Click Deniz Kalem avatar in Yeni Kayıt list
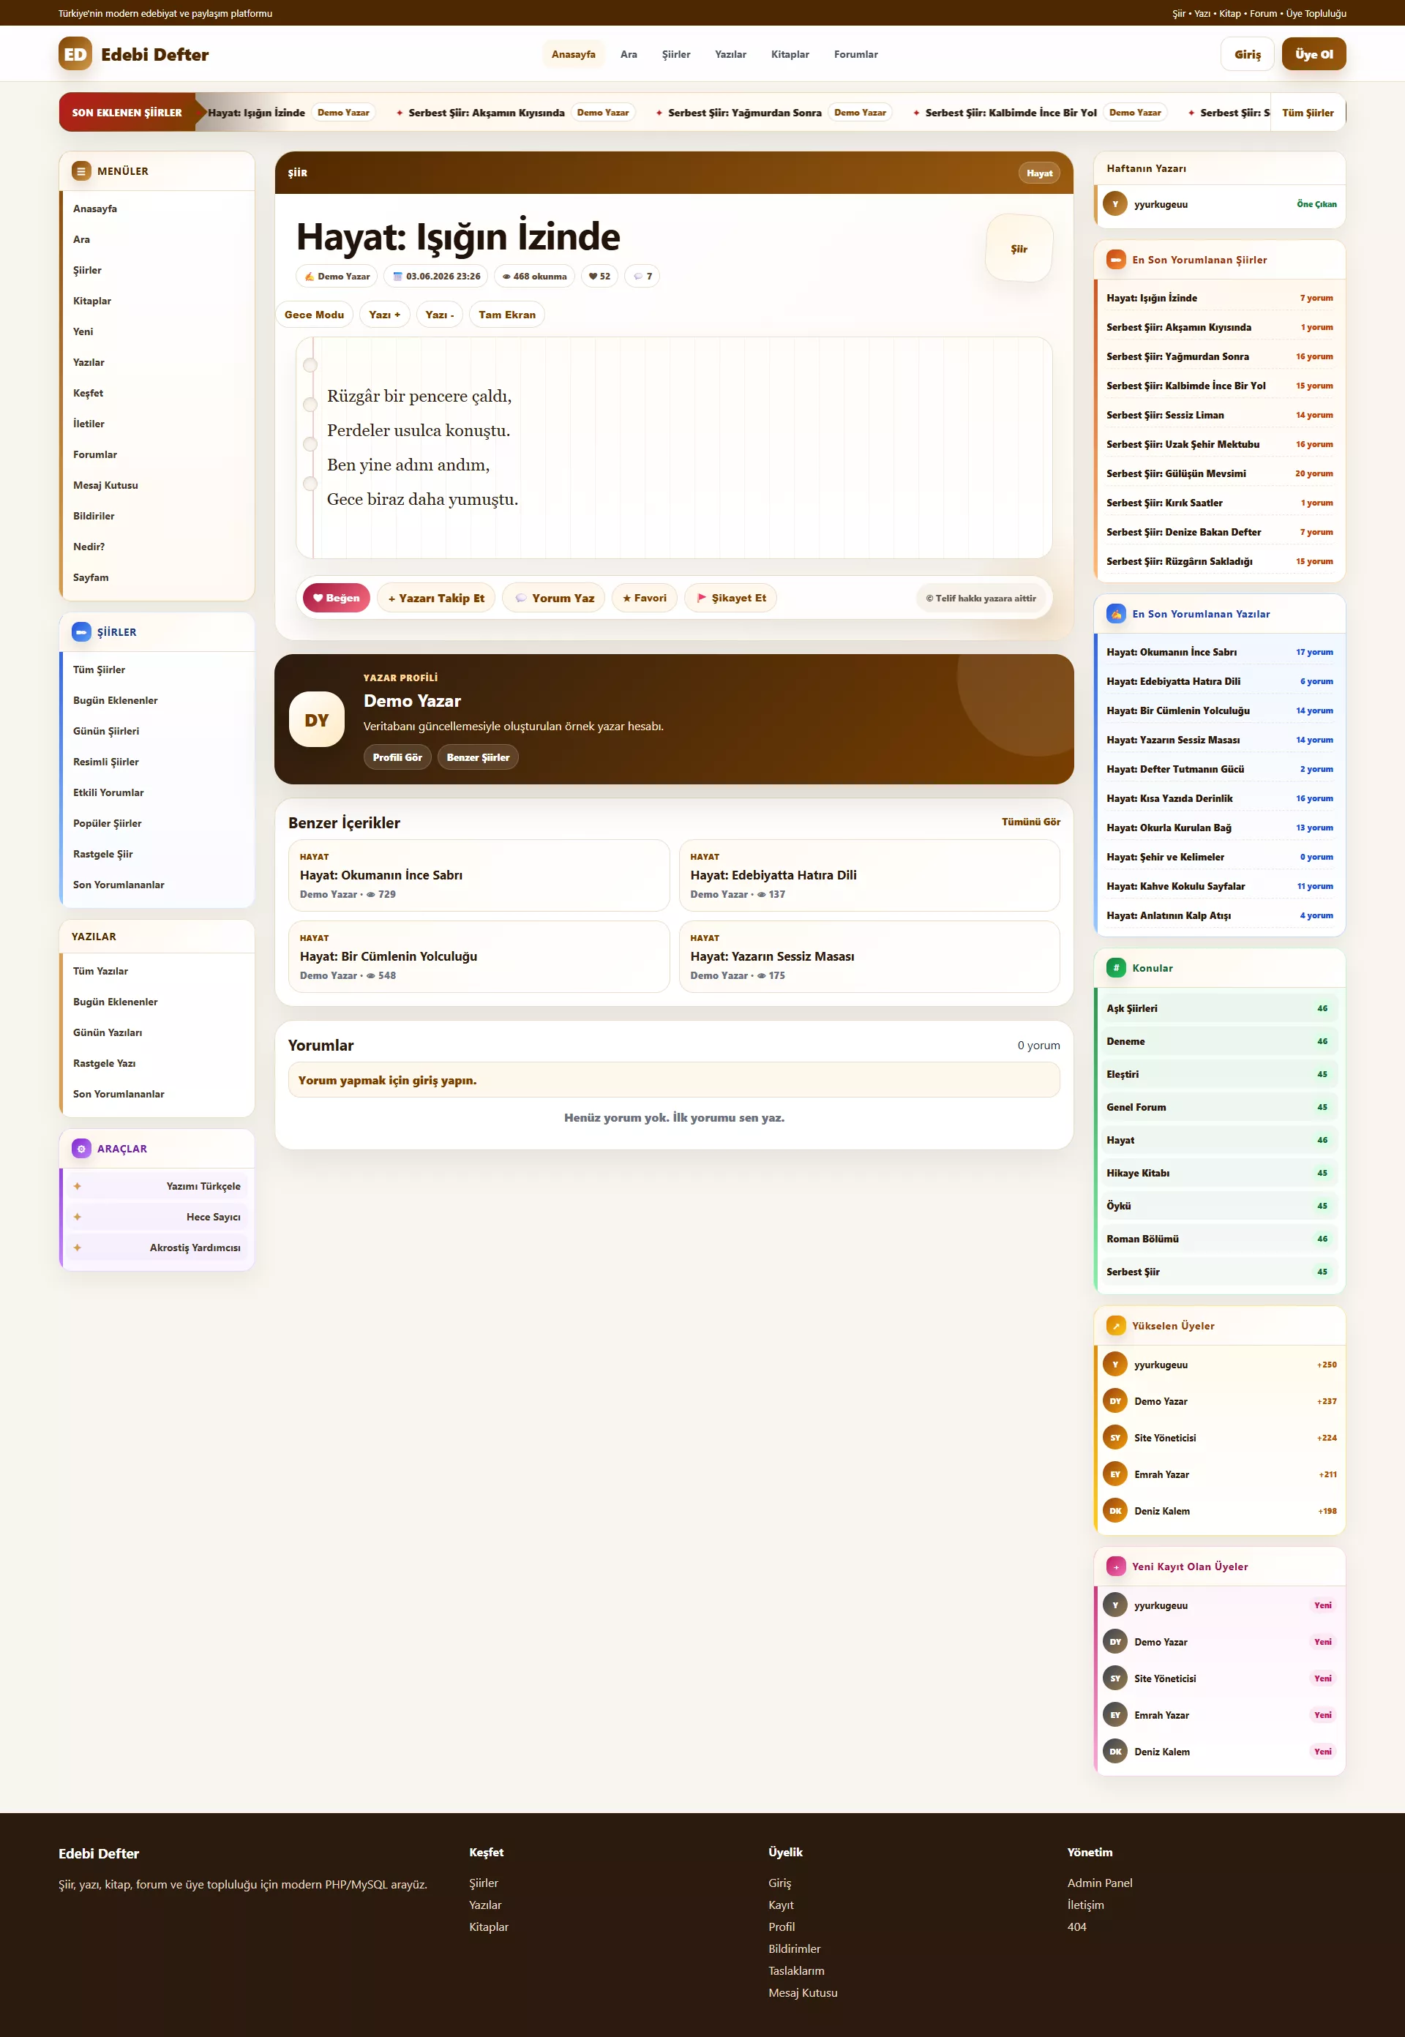Image resolution: width=1405 pixels, height=2037 pixels. 1115,1752
